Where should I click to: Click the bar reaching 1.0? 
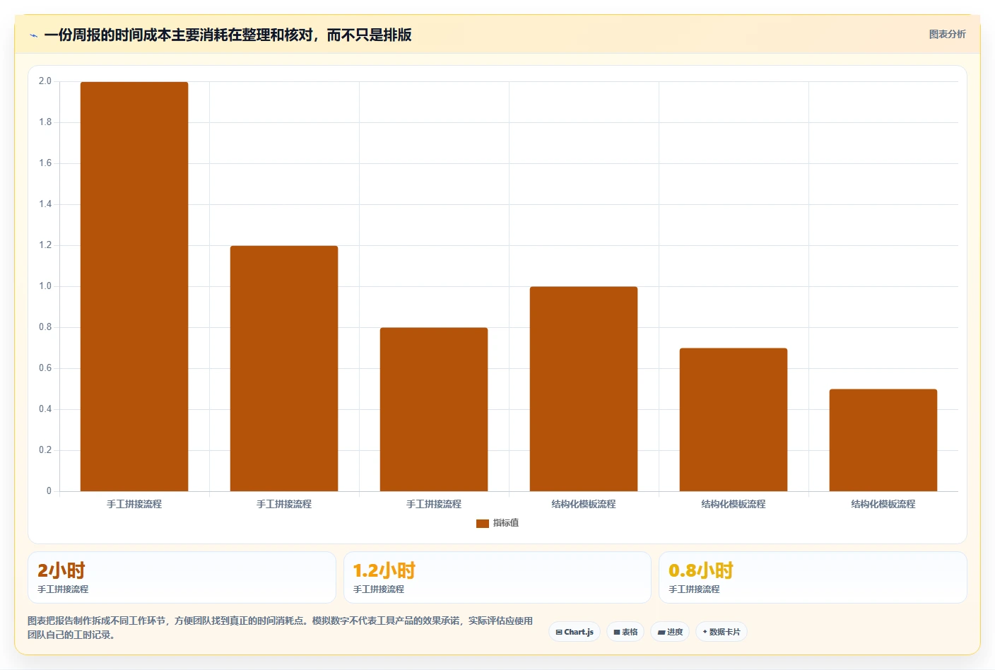[x=584, y=389]
